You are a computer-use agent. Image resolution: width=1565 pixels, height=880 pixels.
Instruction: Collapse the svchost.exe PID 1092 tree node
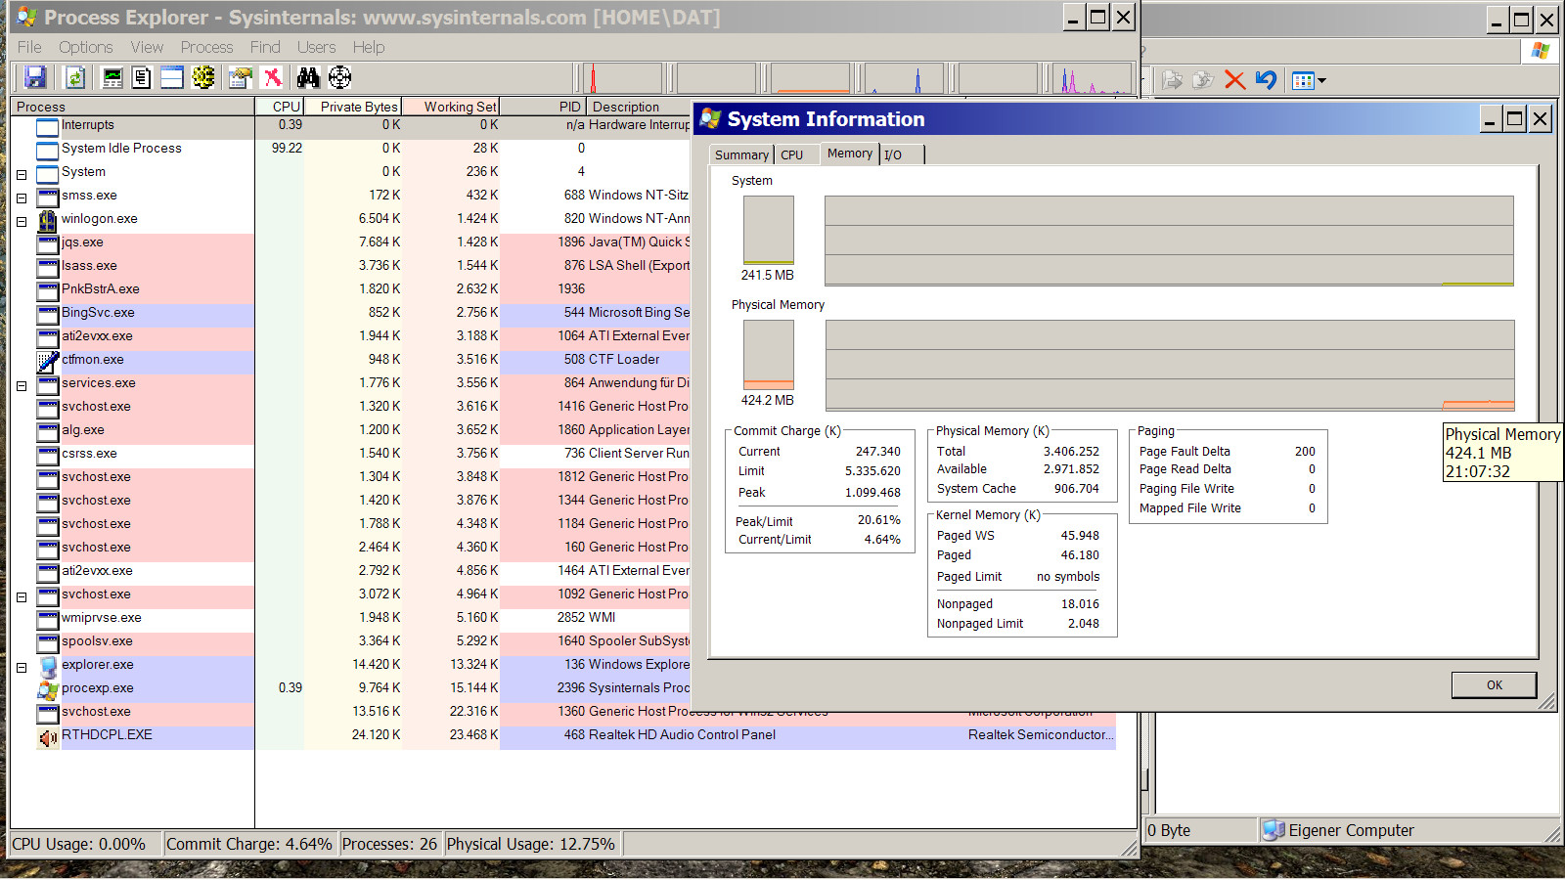pos(22,597)
